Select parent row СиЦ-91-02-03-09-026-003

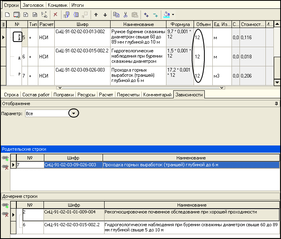pyautogui.click(x=148, y=165)
